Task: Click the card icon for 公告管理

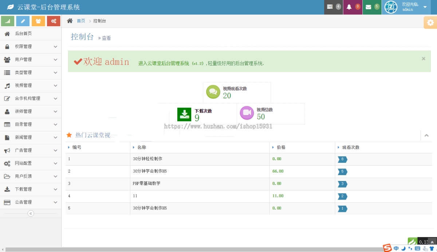Action: [7, 202]
